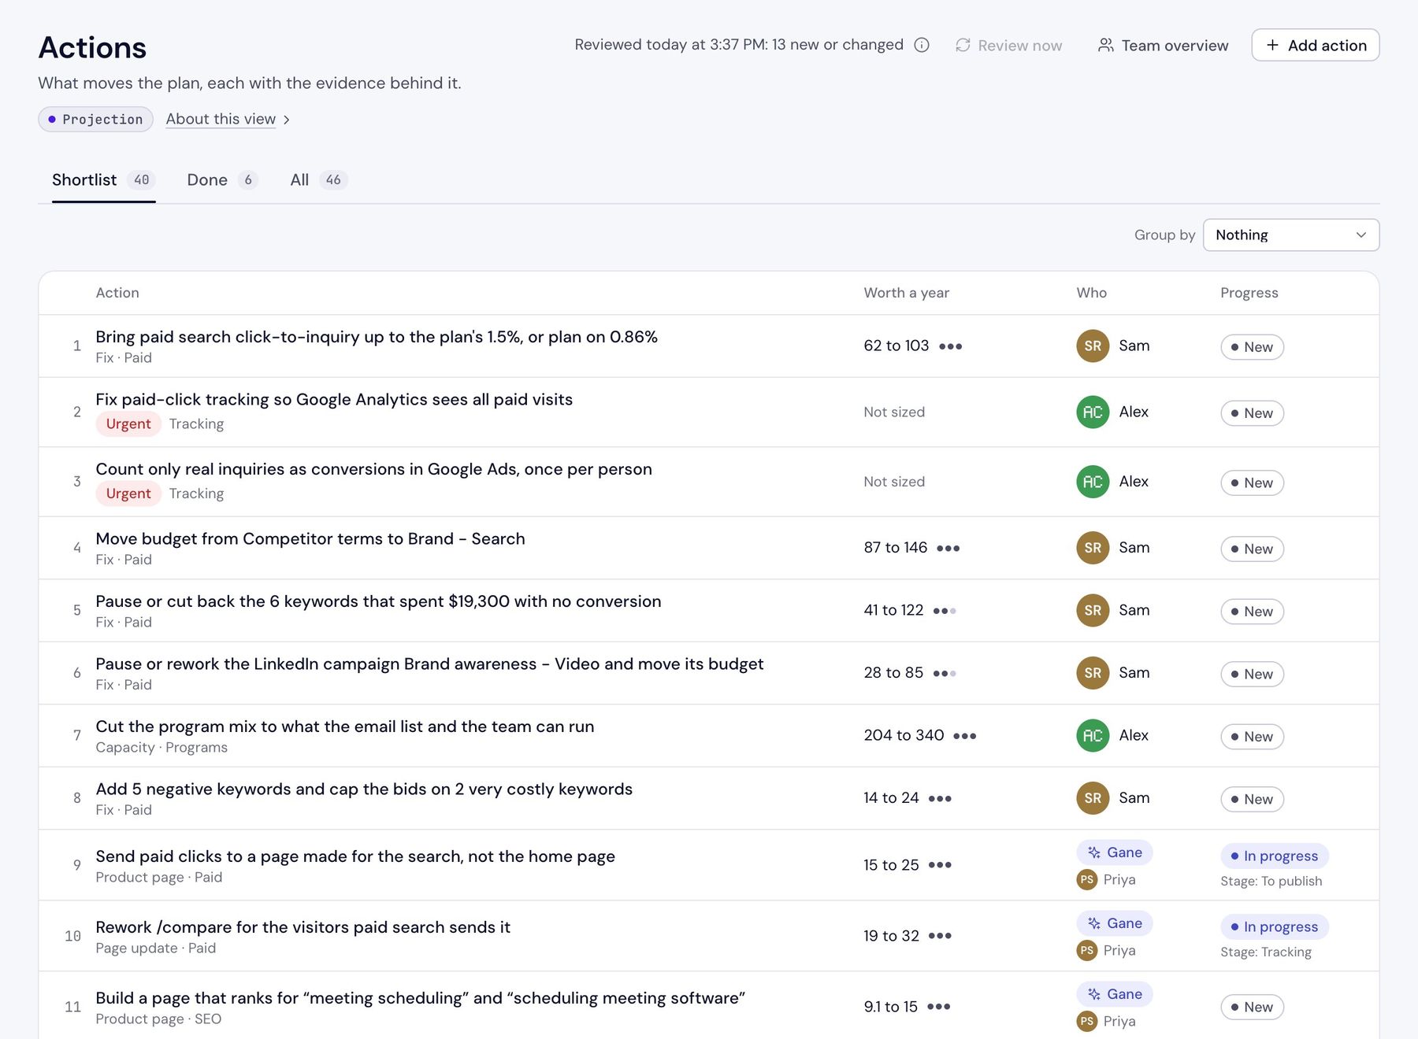Click Alex's AC avatar in row 7
Viewport: 1418px width, 1039px height.
[x=1093, y=735]
